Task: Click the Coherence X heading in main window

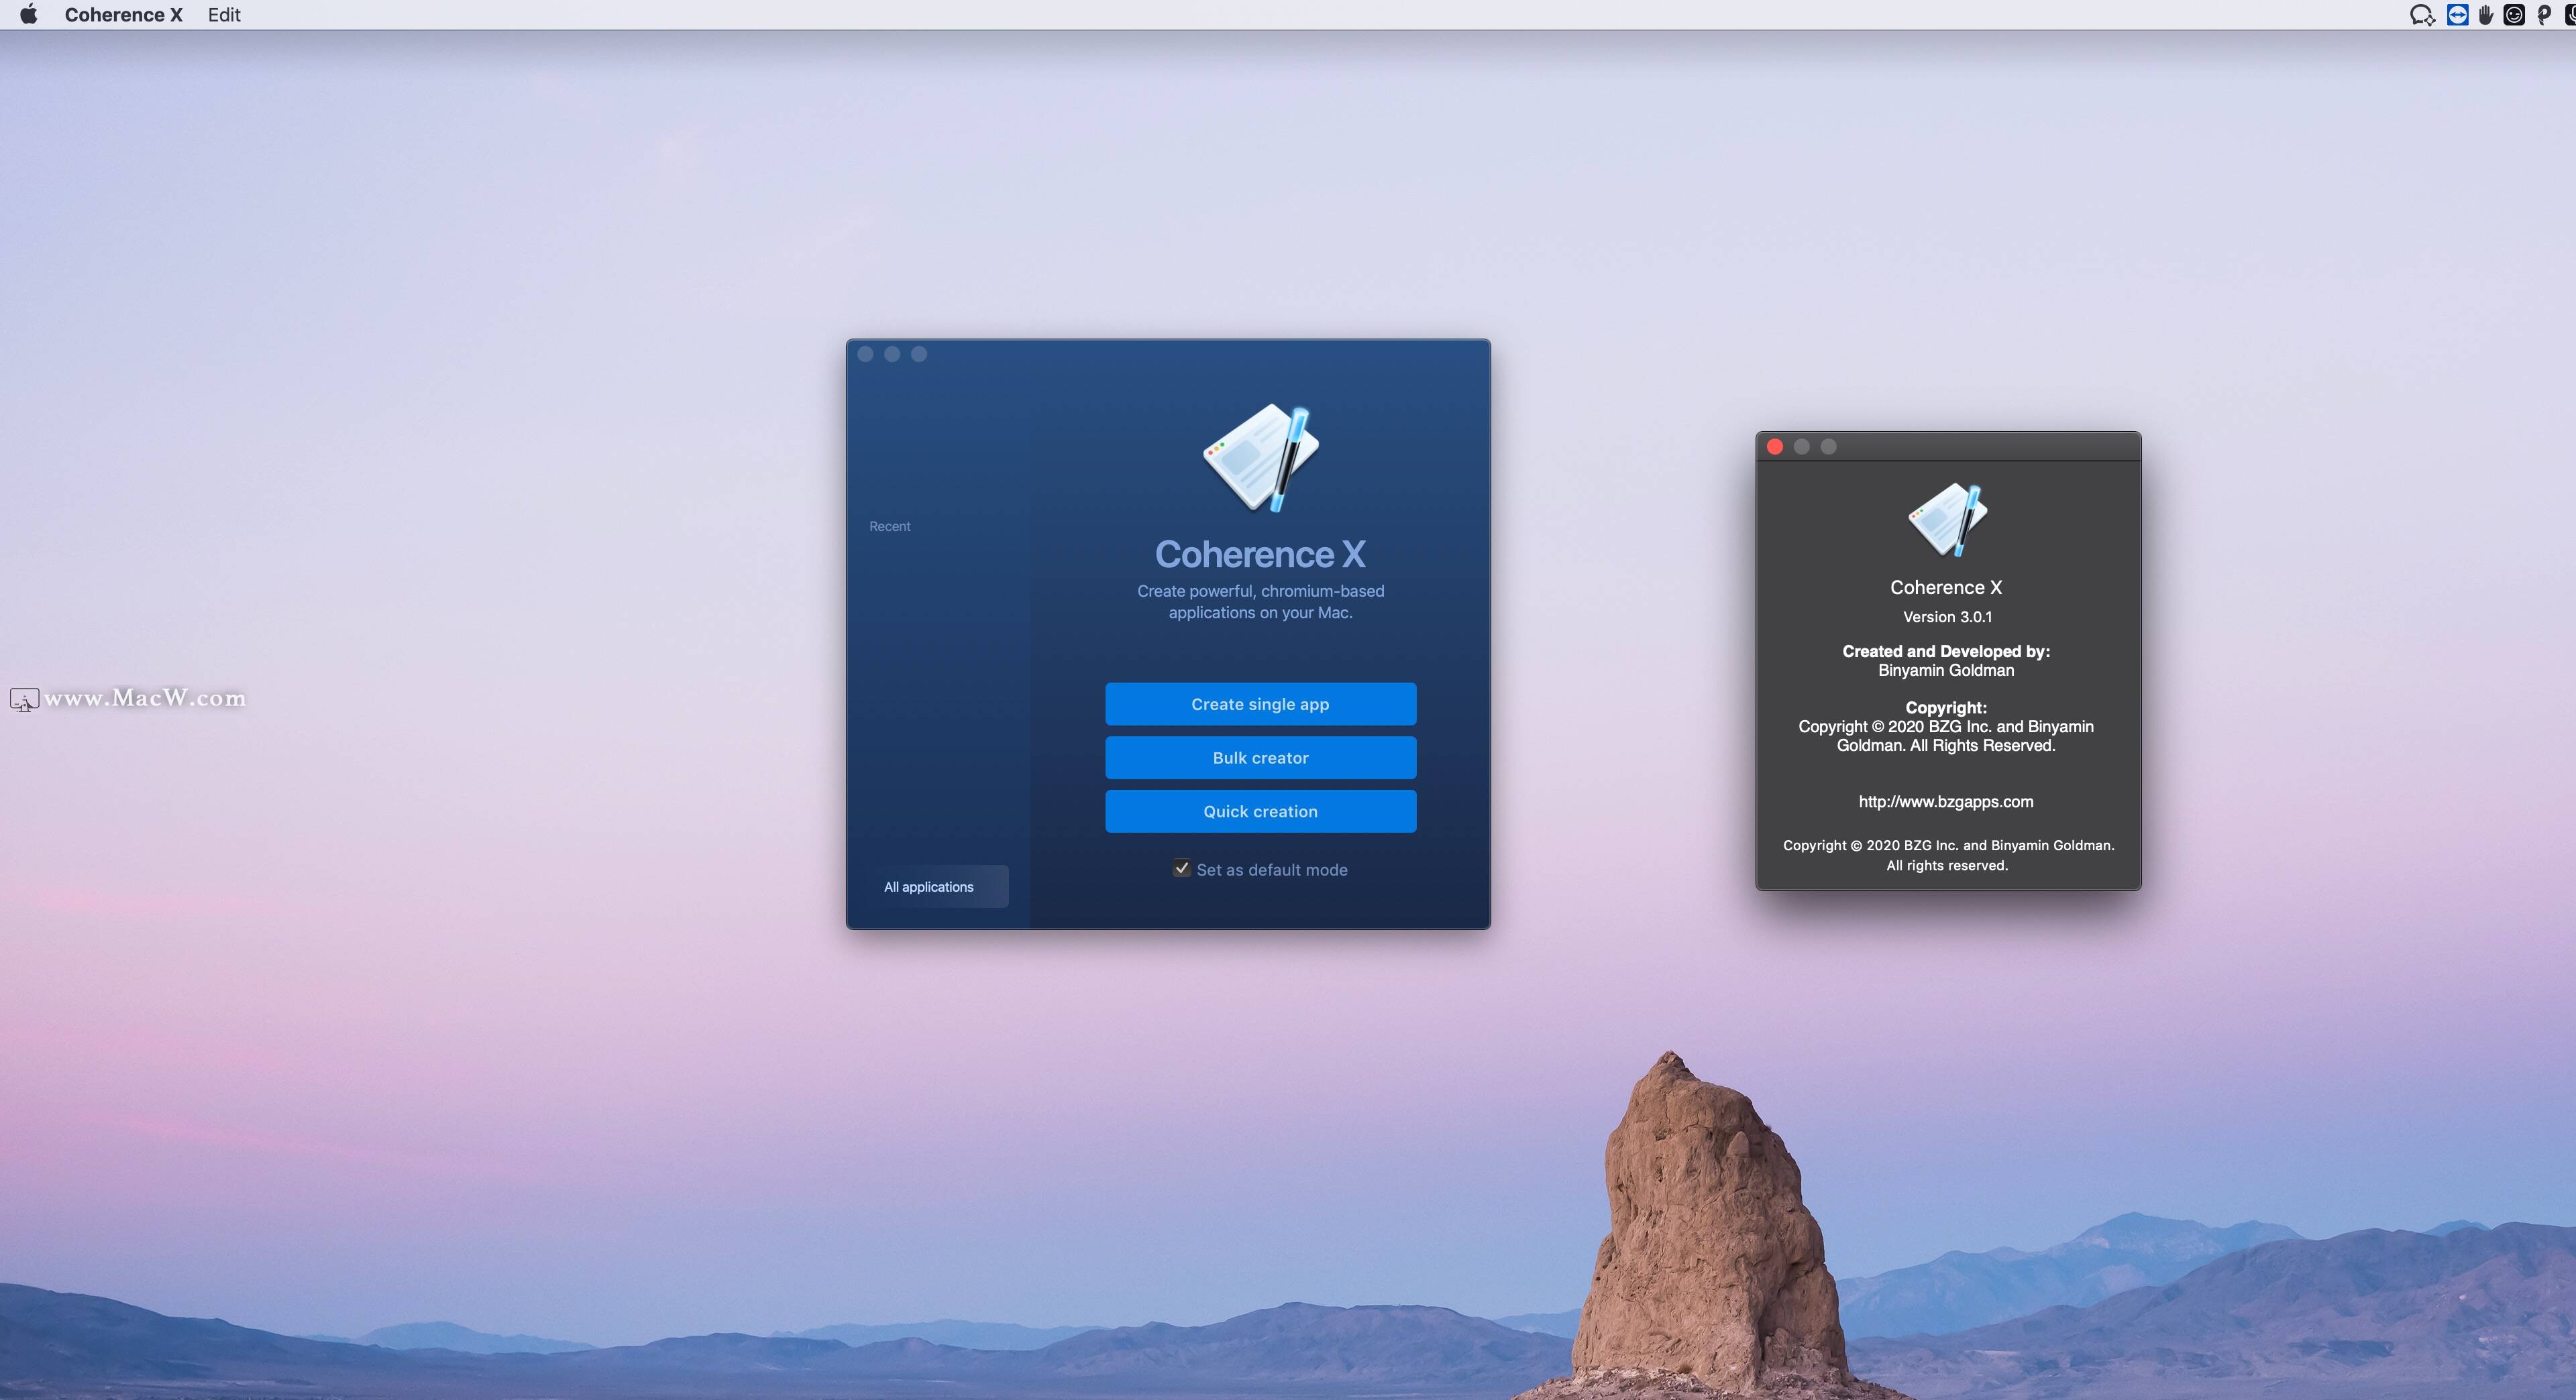Action: tap(1260, 555)
